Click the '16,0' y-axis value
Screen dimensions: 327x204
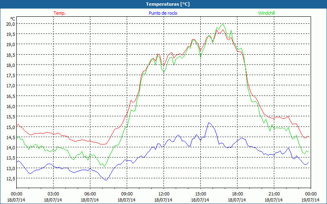pyautogui.click(x=11, y=106)
